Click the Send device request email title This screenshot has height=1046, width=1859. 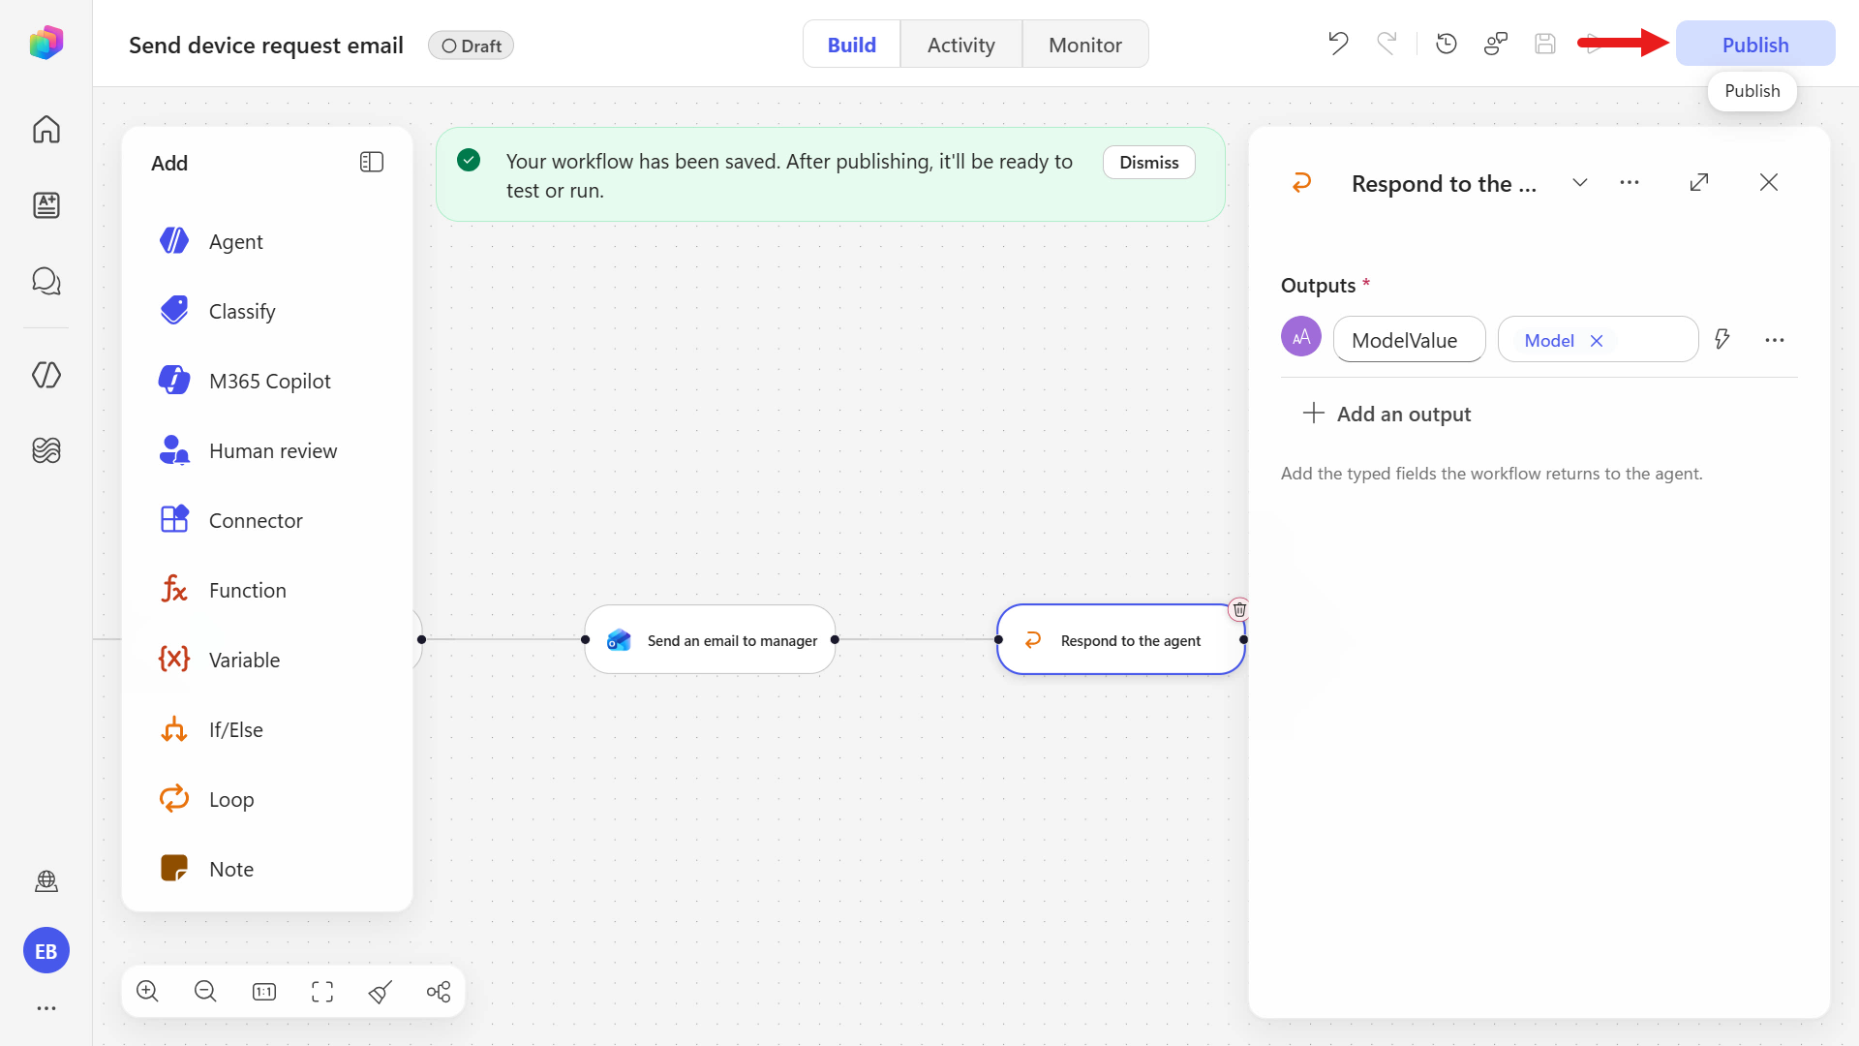click(x=266, y=46)
